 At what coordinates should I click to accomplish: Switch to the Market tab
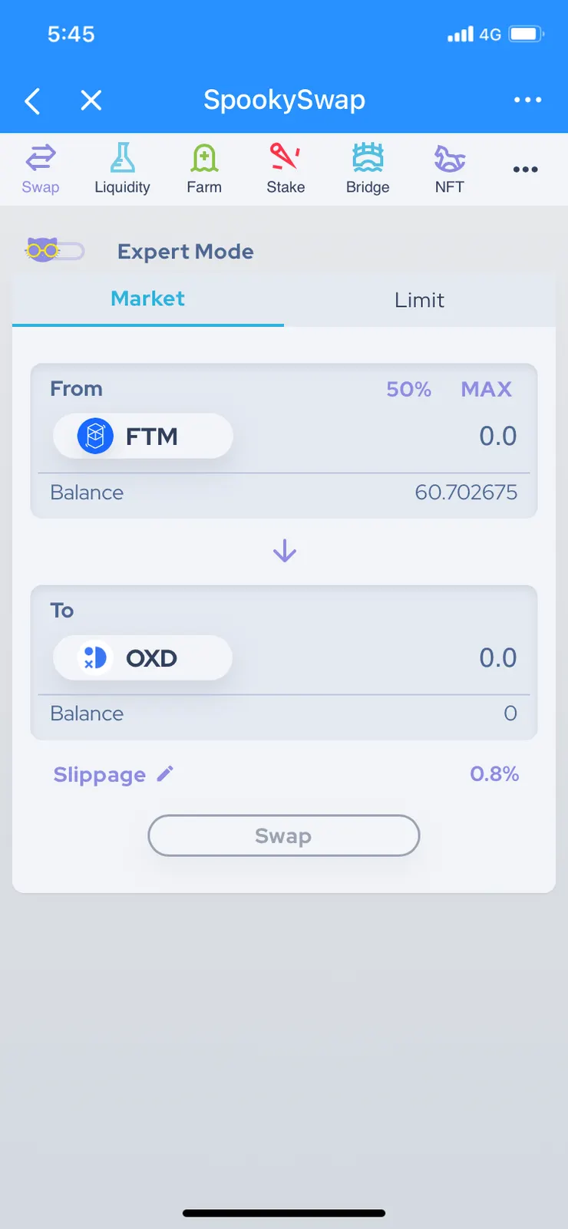148,299
